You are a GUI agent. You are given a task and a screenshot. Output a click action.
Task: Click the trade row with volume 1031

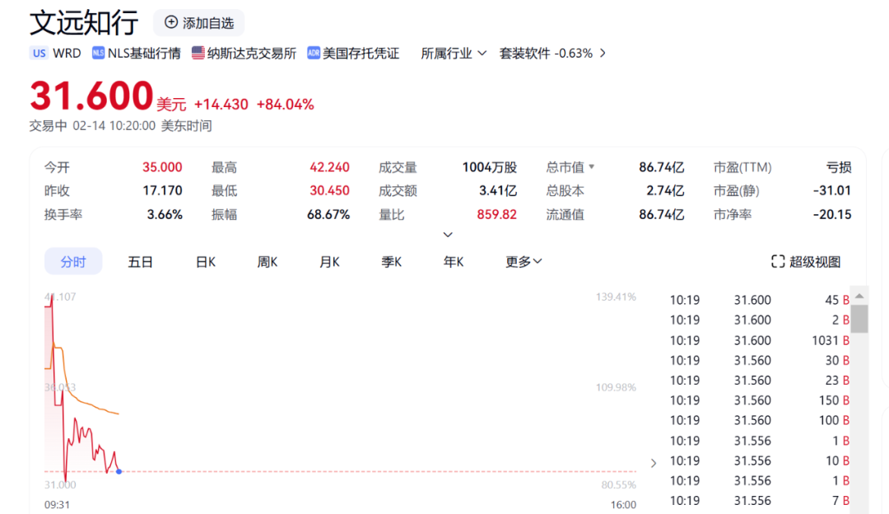tap(759, 340)
